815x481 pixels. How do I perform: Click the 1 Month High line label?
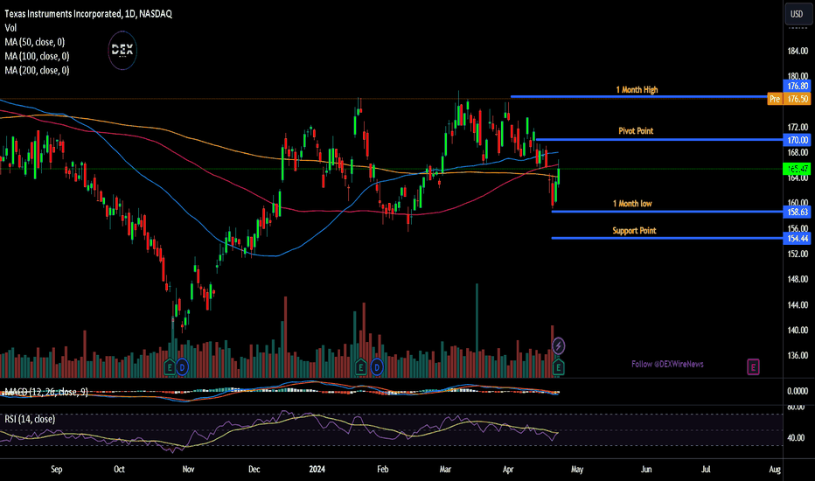[x=637, y=90]
